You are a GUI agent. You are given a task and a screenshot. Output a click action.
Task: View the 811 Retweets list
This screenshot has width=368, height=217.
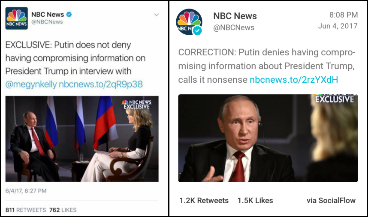coord(26,210)
